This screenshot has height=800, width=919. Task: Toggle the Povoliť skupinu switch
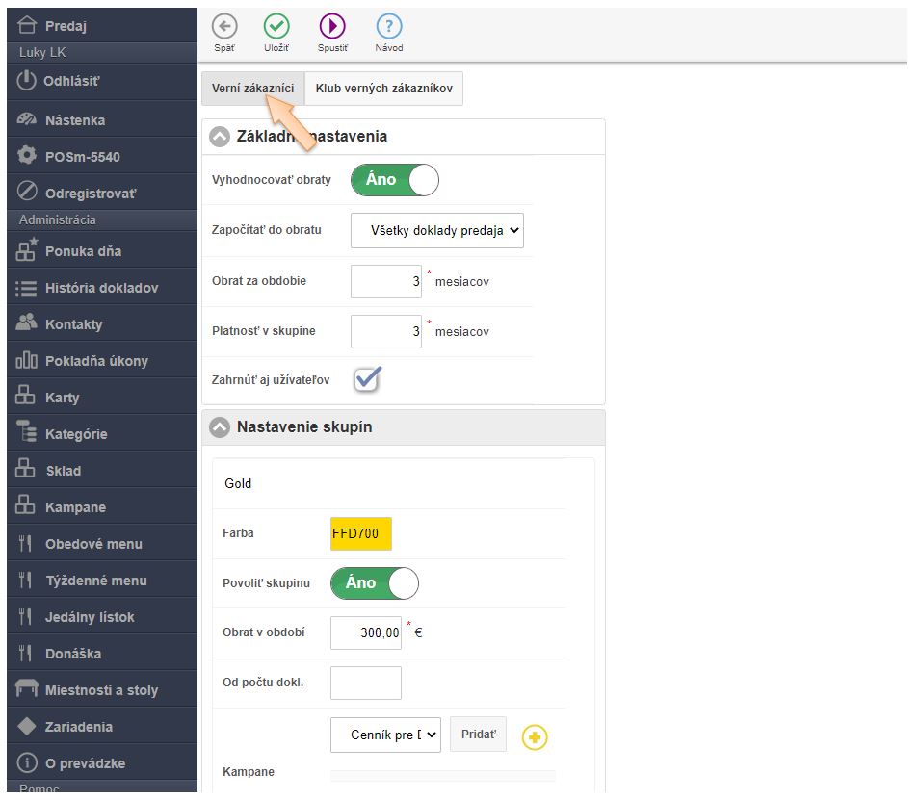click(374, 583)
